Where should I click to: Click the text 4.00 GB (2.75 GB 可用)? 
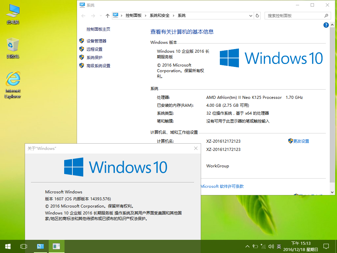(228, 105)
